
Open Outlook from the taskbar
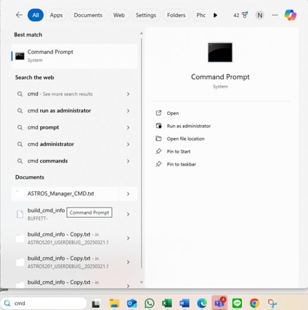pos(132,303)
